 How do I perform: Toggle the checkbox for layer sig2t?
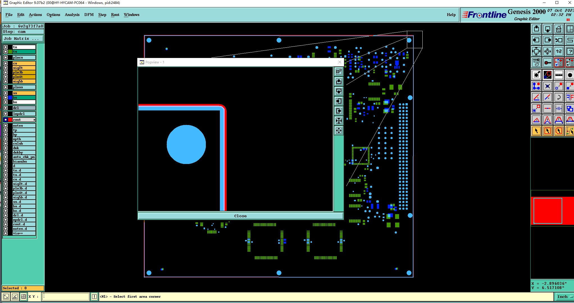pos(6,68)
